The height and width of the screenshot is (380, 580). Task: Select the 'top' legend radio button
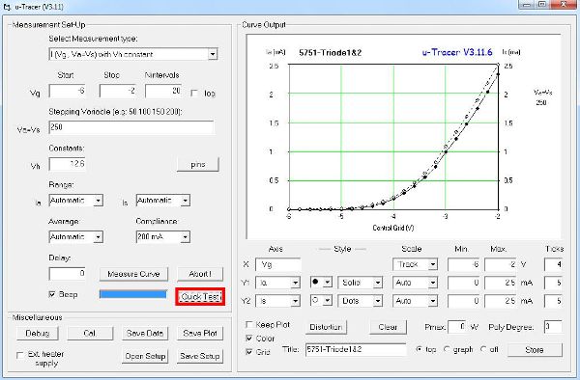[419, 349]
